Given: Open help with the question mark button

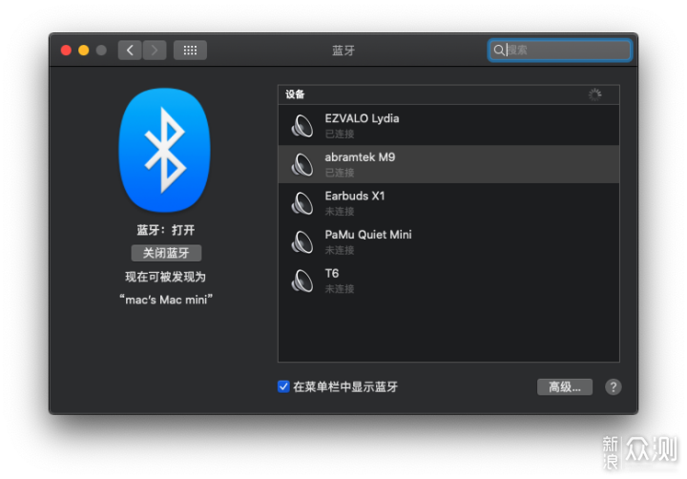Looking at the screenshot, I should click(x=614, y=387).
